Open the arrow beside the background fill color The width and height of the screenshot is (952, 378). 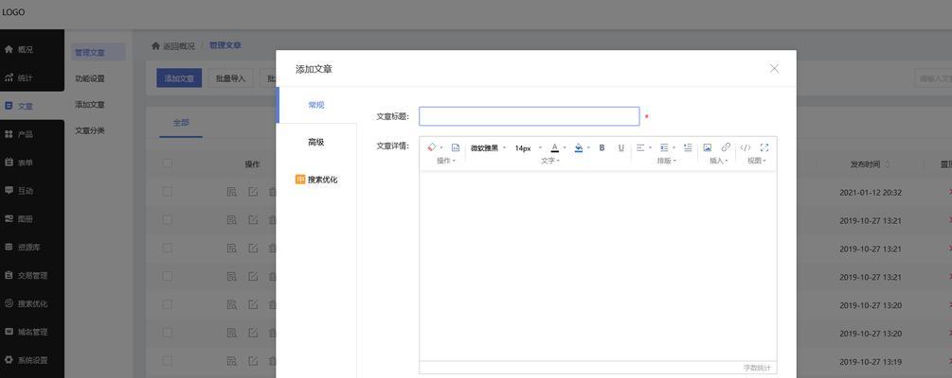coord(588,147)
